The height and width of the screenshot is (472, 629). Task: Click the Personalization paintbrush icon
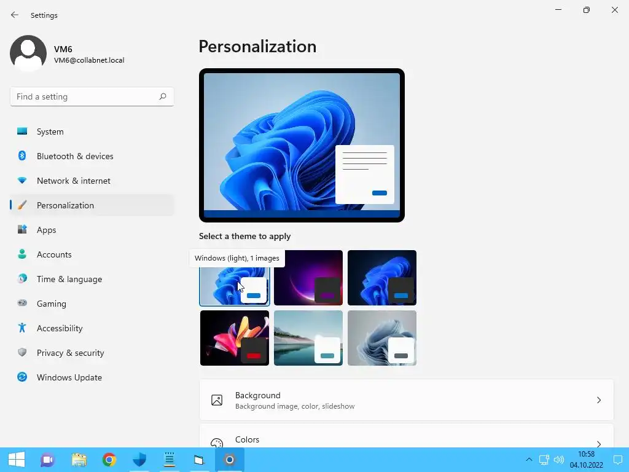[22, 205]
